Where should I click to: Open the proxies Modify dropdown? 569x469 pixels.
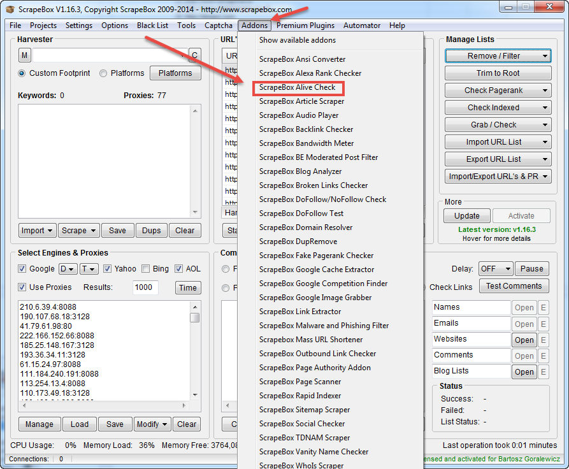[x=152, y=424]
